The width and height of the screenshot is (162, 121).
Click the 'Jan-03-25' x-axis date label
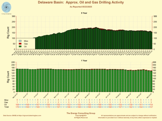coord(98,96)
